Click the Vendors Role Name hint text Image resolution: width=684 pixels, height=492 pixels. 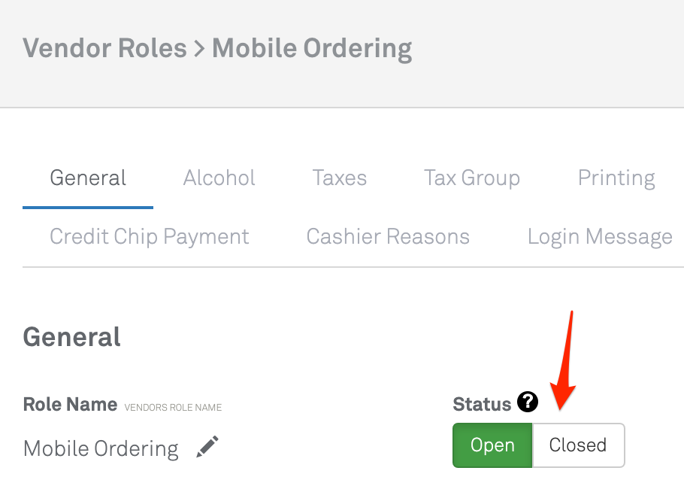173,407
